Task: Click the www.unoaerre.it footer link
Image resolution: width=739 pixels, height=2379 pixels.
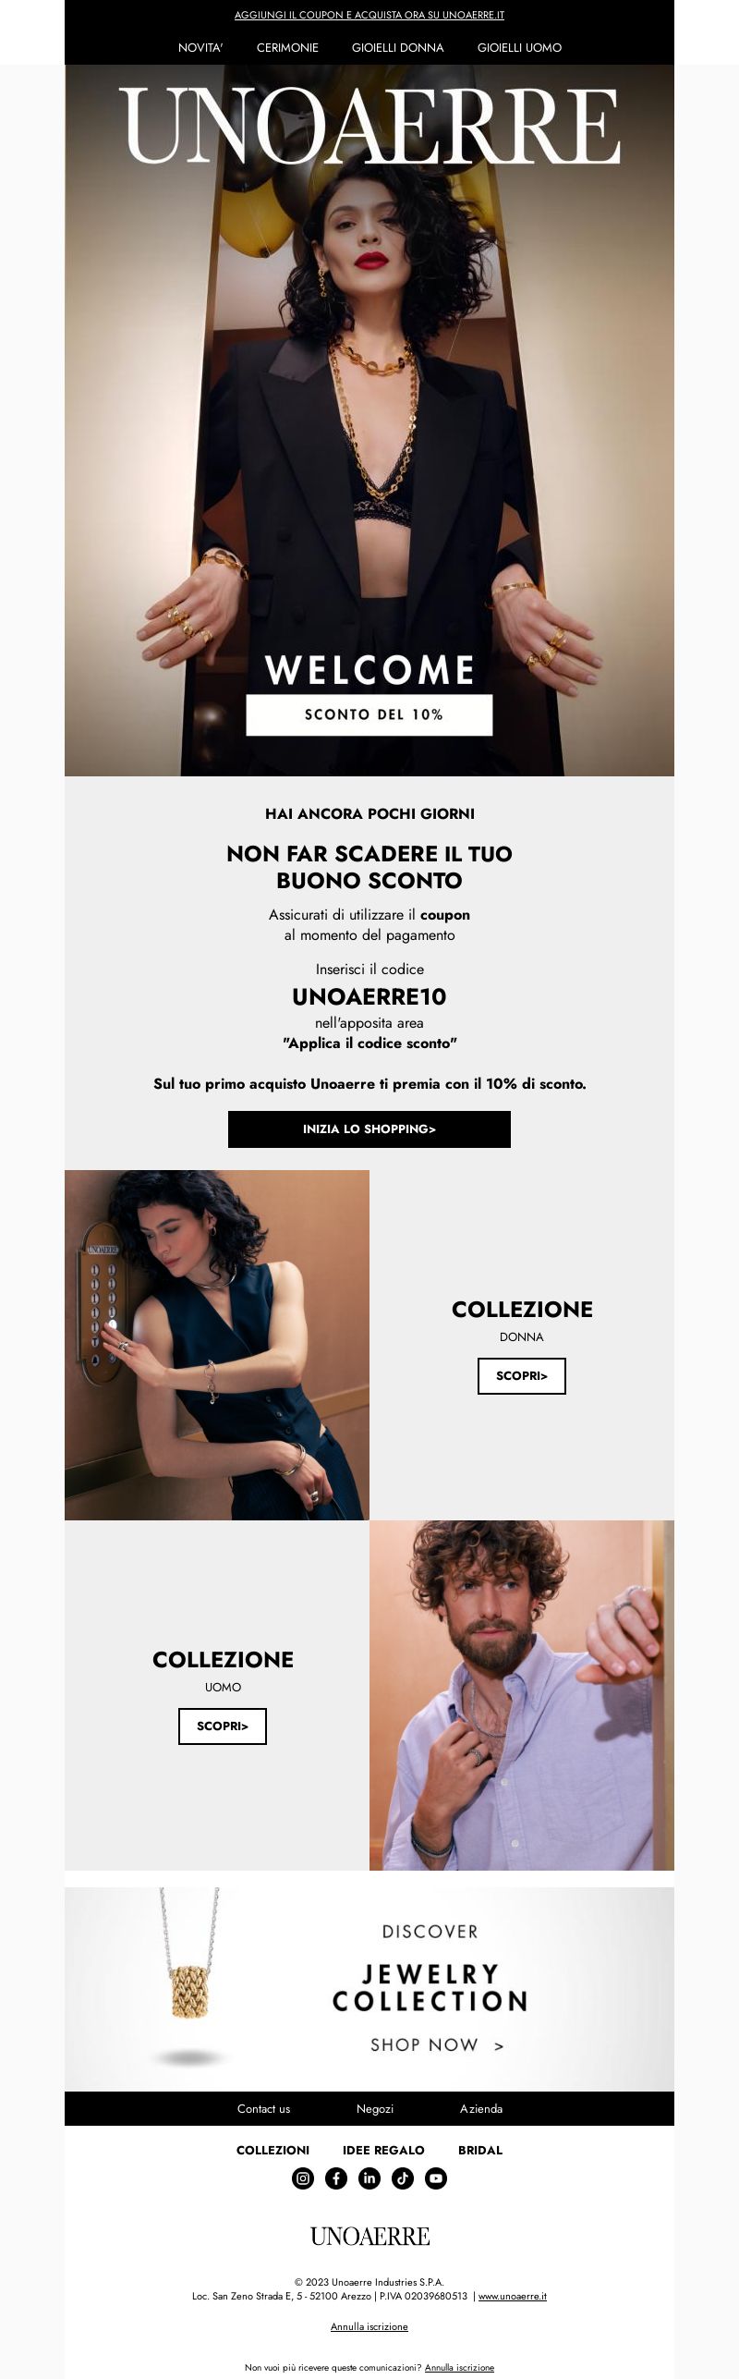Action: point(512,2297)
